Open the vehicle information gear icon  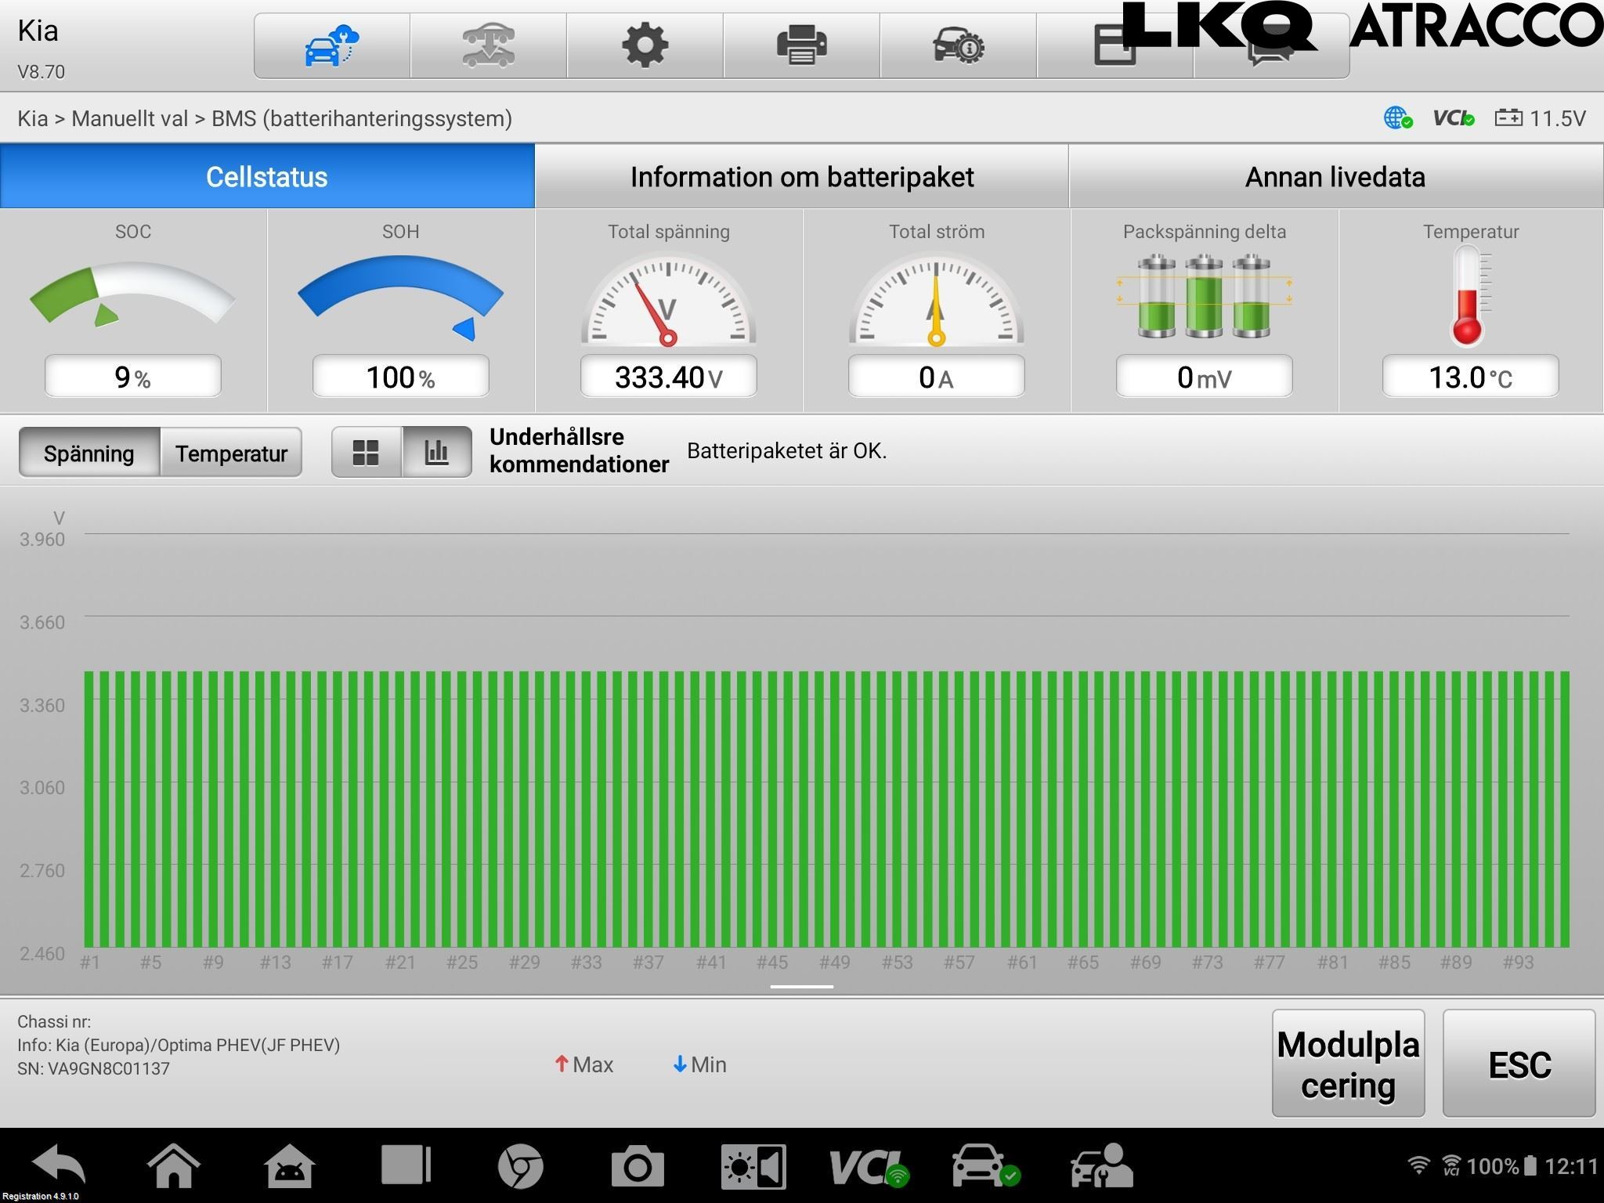959,45
